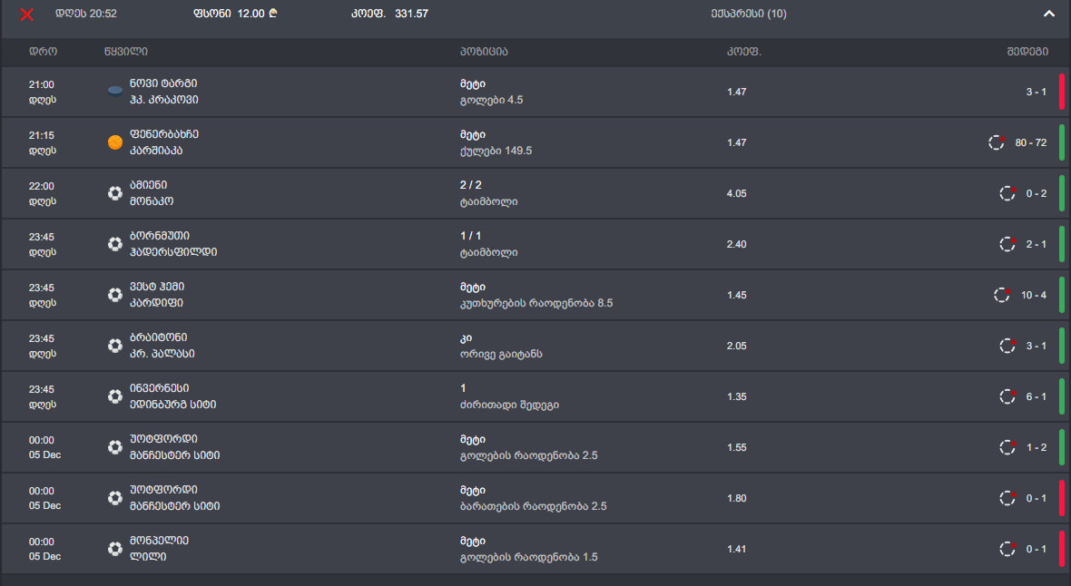The width and height of the screenshot is (1071, 586).
Task: Open the dashed circle icon beside 6 - 1
Action: (1007, 396)
